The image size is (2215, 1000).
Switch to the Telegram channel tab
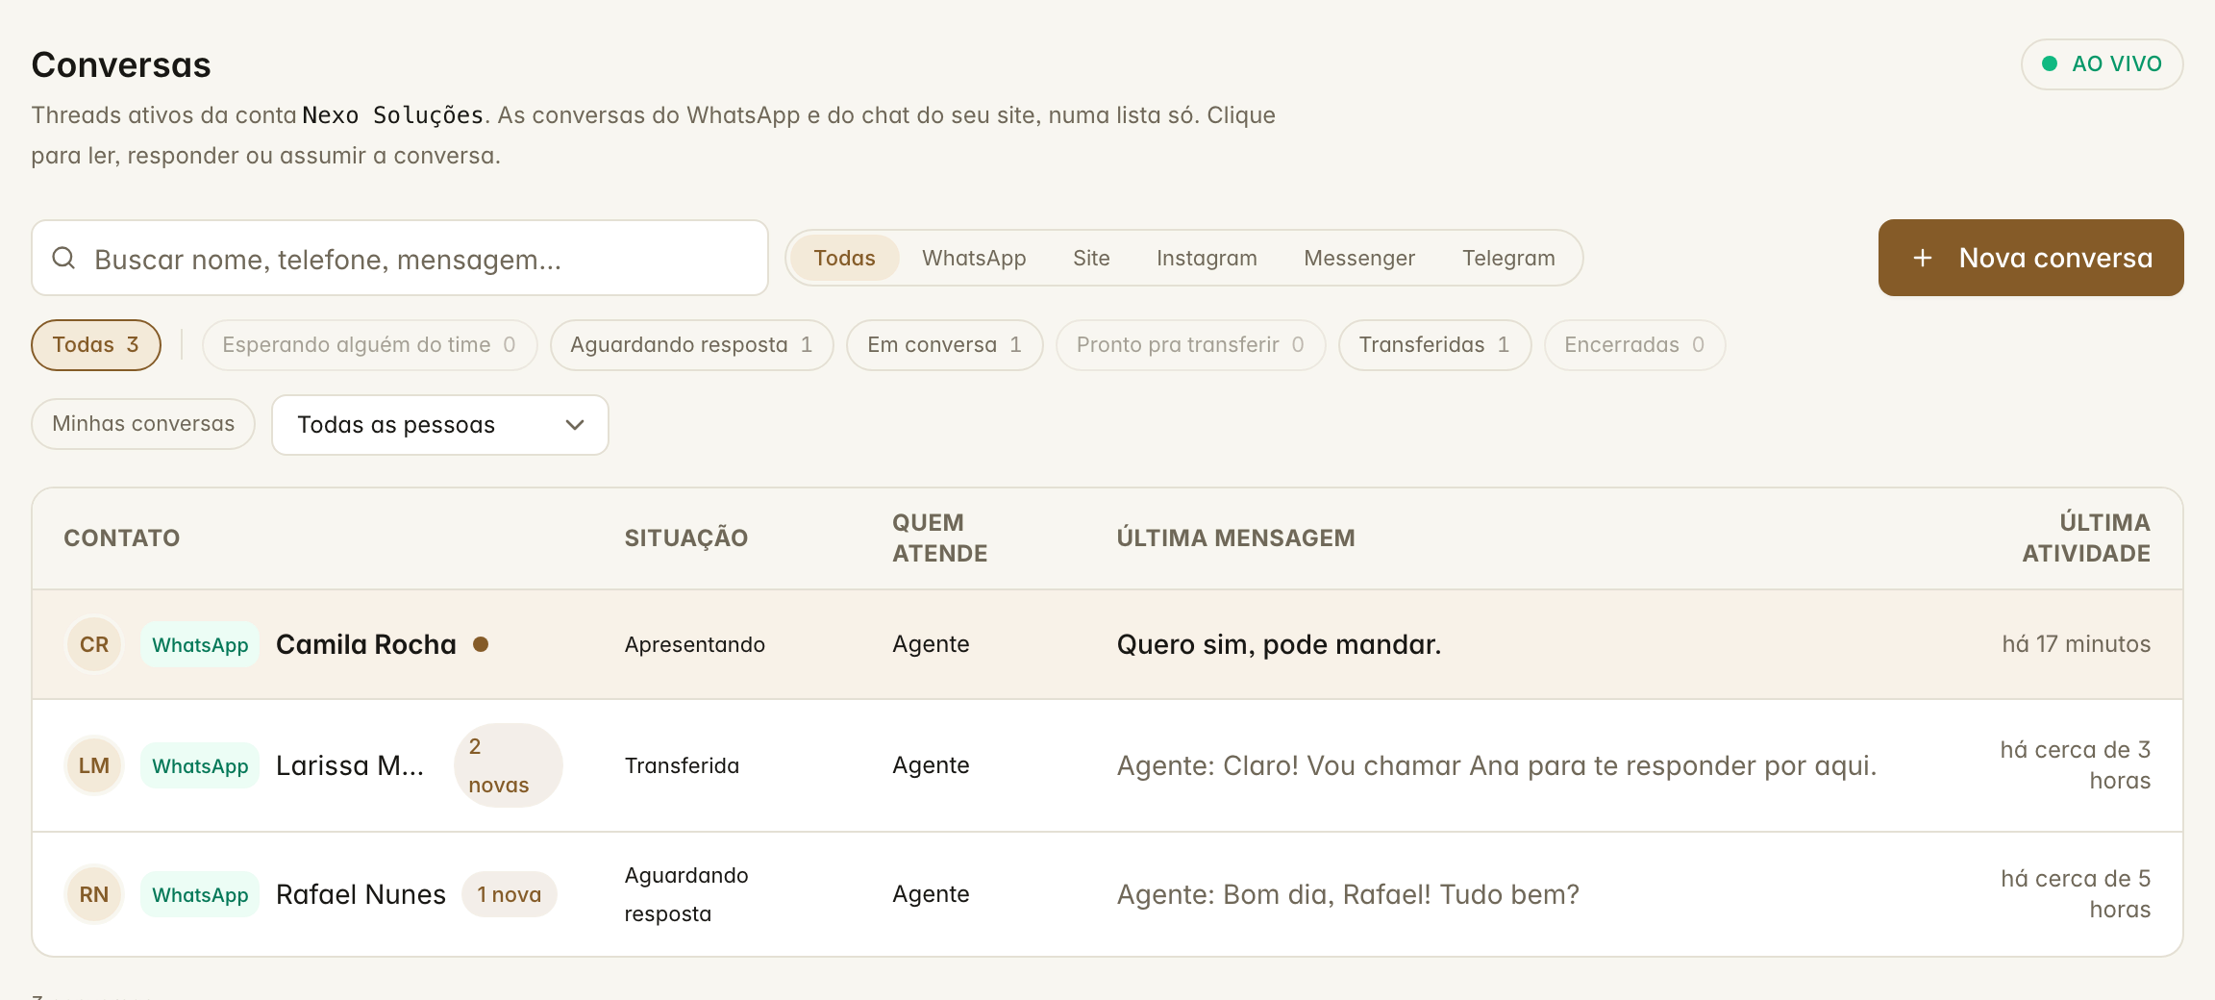(1508, 258)
